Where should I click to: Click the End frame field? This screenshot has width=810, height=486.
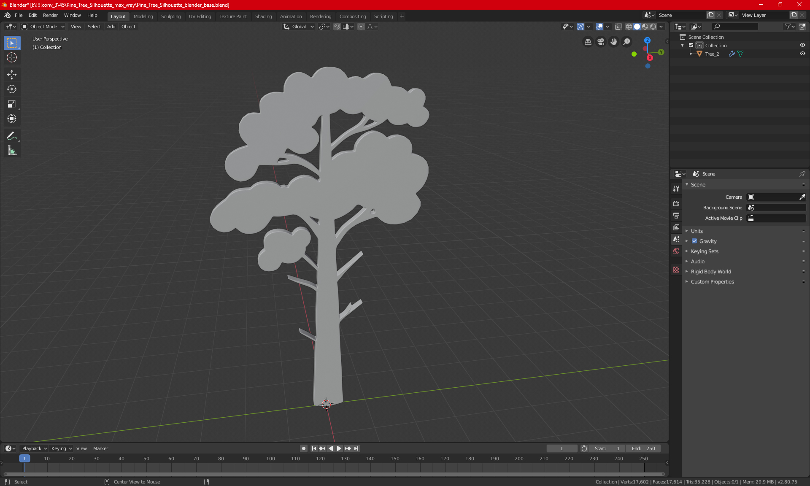643,448
